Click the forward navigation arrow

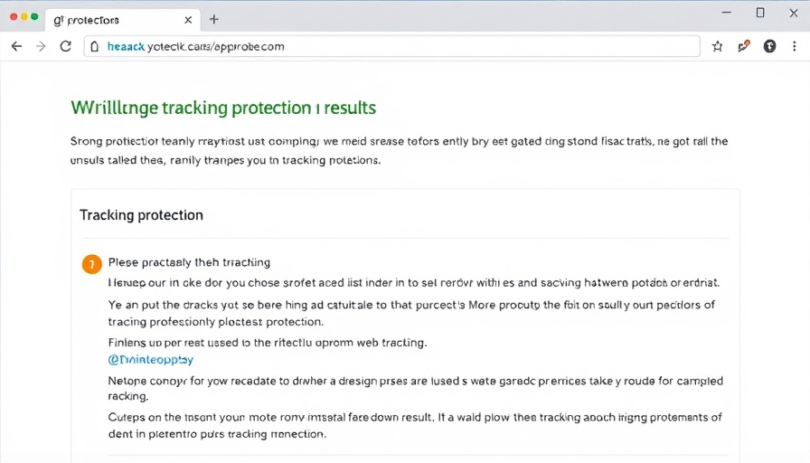pyautogui.click(x=41, y=46)
